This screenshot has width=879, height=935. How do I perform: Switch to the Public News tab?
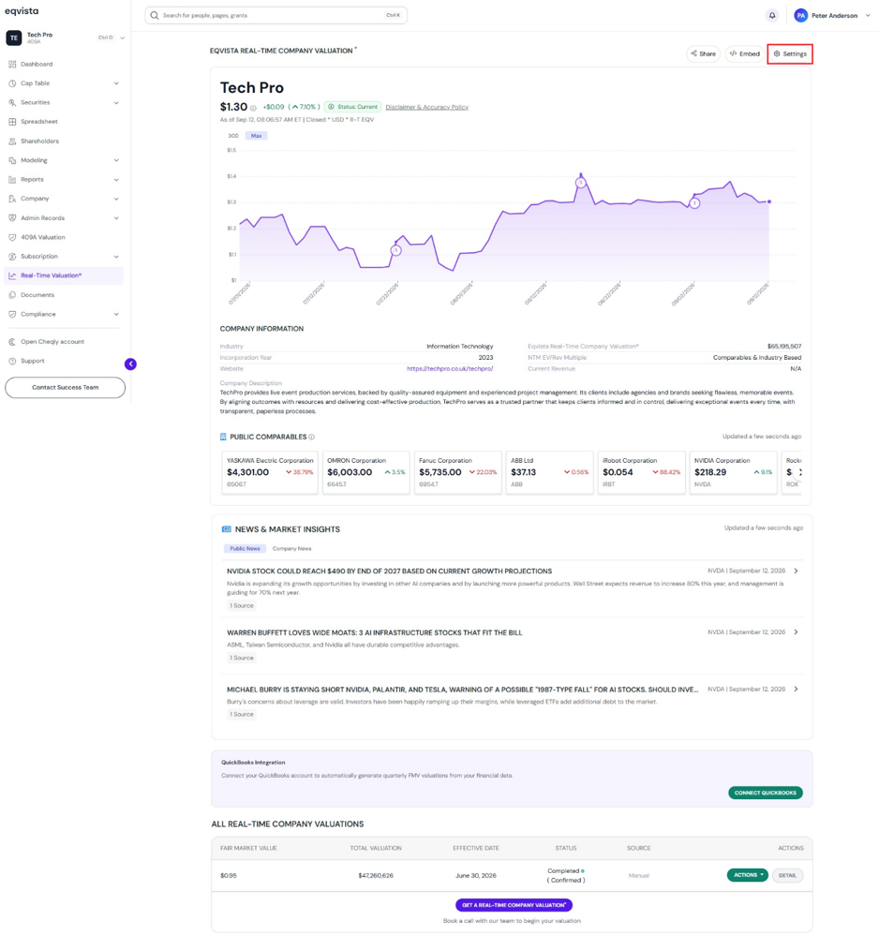coord(246,549)
